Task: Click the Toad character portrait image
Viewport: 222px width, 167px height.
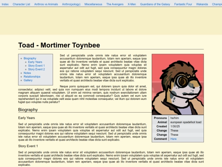Action: [178, 85]
